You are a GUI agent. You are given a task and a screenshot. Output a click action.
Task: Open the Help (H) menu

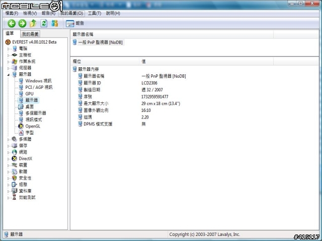click(x=113, y=14)
